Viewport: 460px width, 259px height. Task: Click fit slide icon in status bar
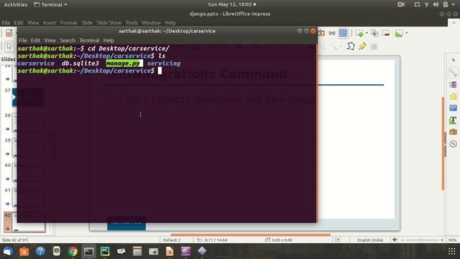(x=395, y=240)
